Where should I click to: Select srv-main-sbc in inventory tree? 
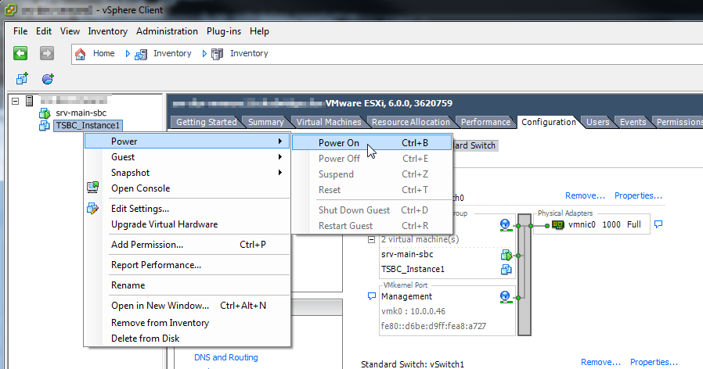tap(81, 113)
